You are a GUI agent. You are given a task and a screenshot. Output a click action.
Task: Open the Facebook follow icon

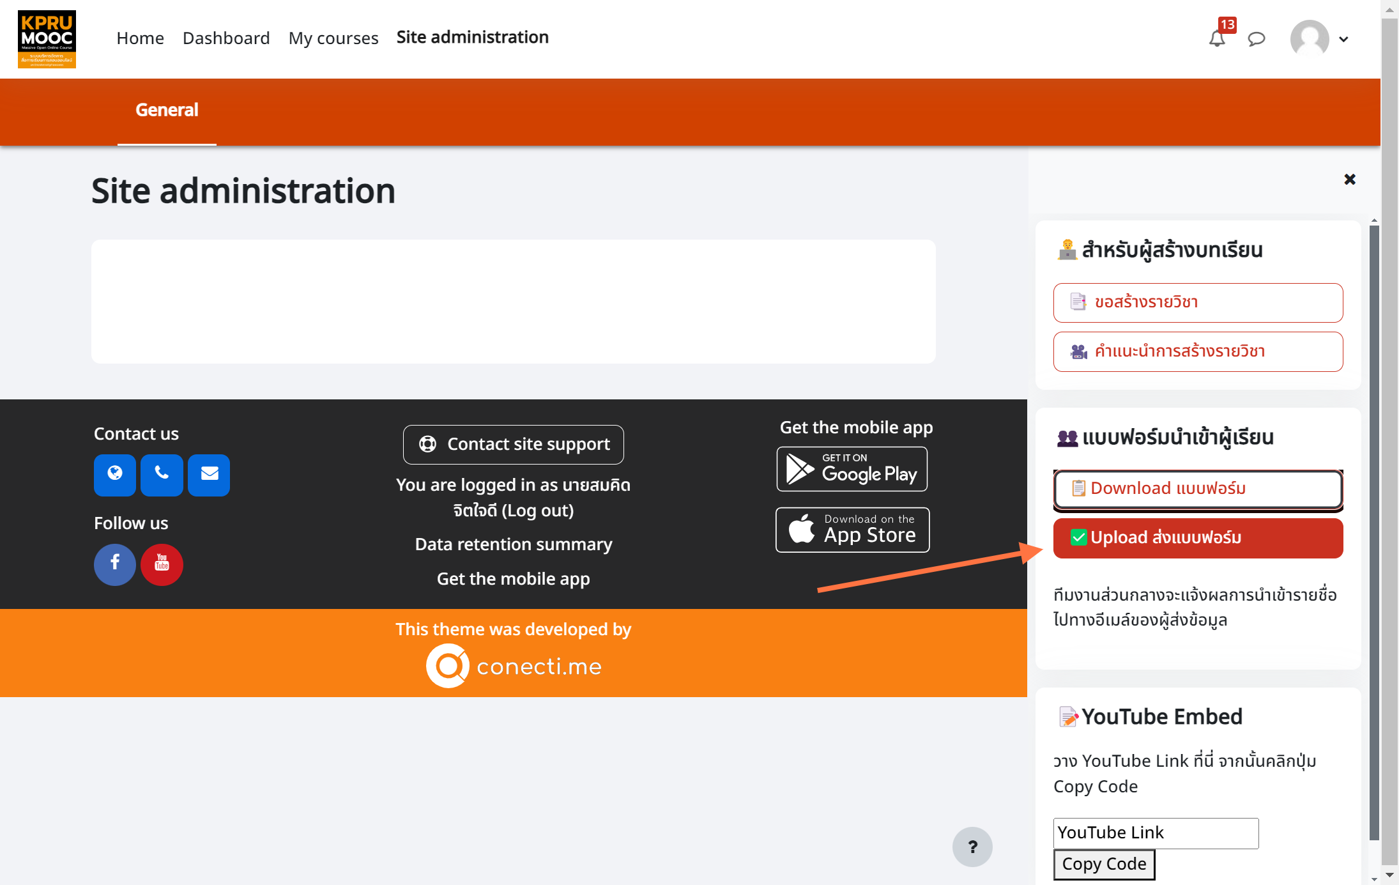click(115, 564)
